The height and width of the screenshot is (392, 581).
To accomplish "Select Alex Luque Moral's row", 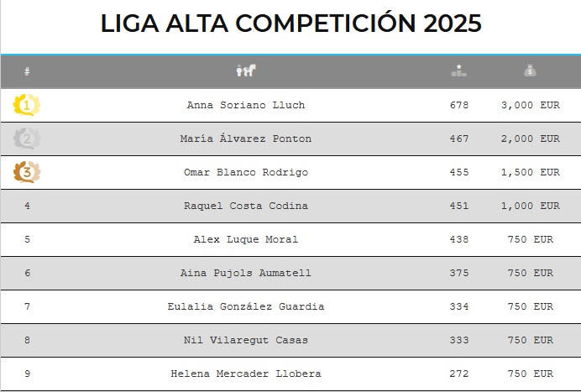I will tap(245, 239).
